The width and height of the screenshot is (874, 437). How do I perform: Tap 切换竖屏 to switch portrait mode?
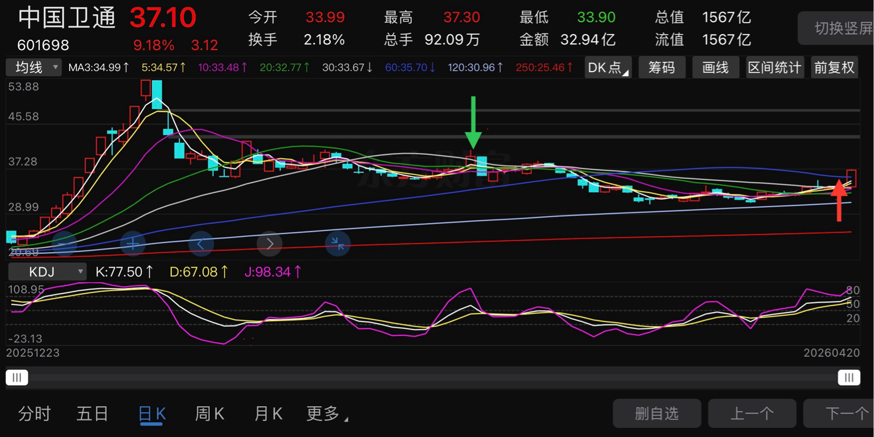836,28
